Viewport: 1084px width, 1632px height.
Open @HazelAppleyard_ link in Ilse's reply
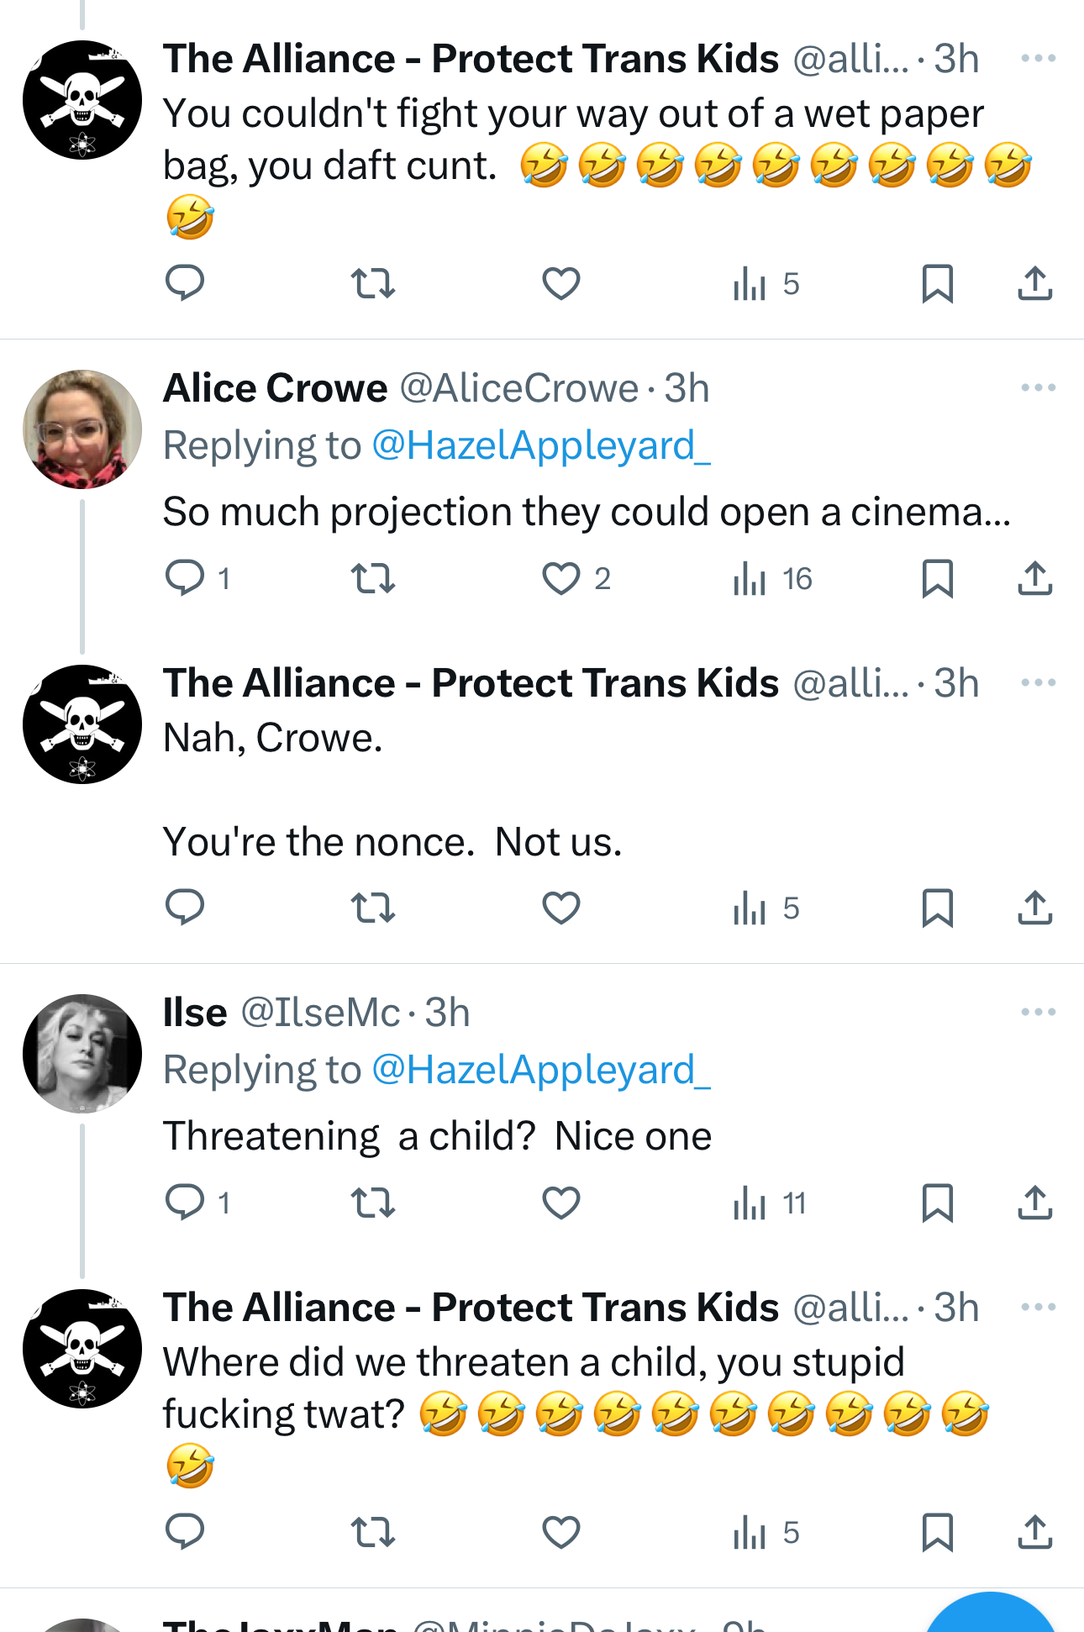point(540,1070)
